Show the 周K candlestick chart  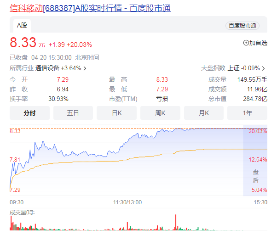click(x=160, y=113)
